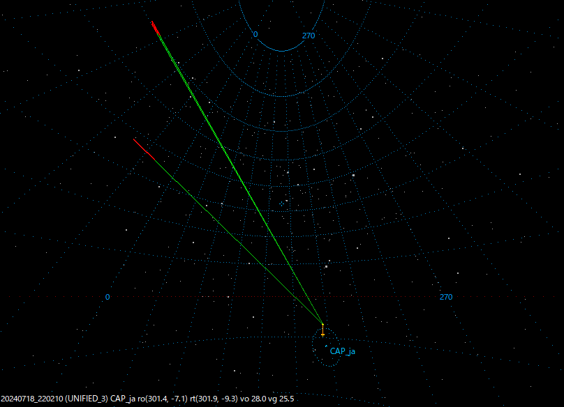Click the red arrowhead of the left trajectory
Viewport: 564px width, 407px height.
click(143, 150)
